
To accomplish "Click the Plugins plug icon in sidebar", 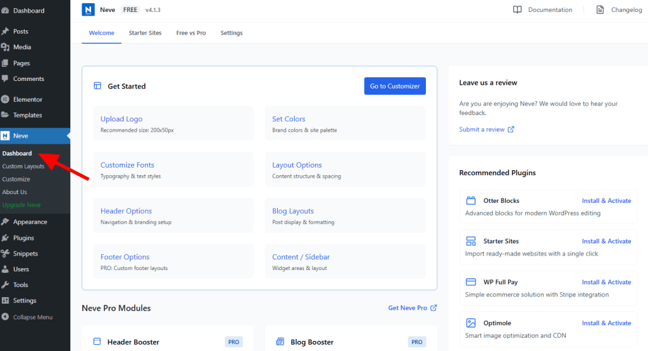I will [x=5, y=238].
